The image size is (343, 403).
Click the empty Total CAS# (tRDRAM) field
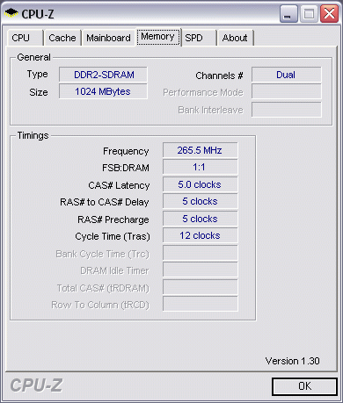(201, 287)
